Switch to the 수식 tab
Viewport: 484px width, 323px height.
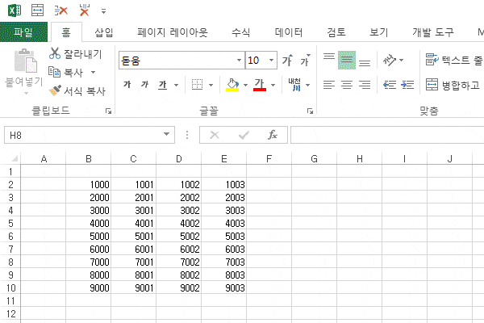pyautogui.click(x=240, y=32)
